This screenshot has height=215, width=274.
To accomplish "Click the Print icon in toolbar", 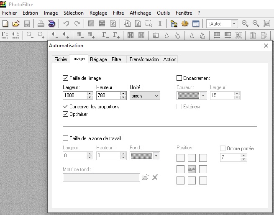I will (x=41, y=23).
